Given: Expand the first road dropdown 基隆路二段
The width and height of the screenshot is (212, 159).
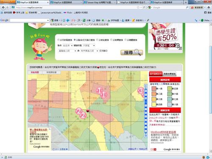Looking at the screenshot, I should coord(67,51).
